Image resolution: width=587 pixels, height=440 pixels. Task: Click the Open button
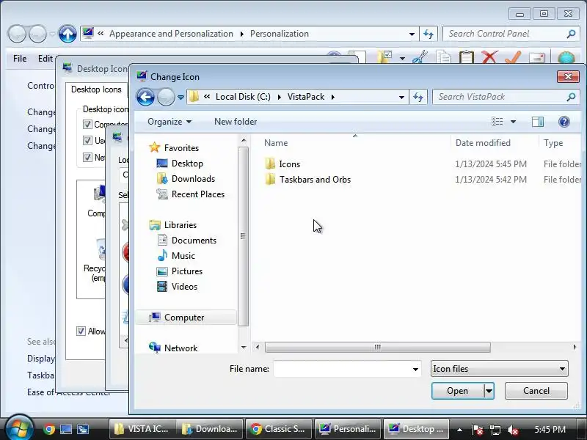(457, 391)
